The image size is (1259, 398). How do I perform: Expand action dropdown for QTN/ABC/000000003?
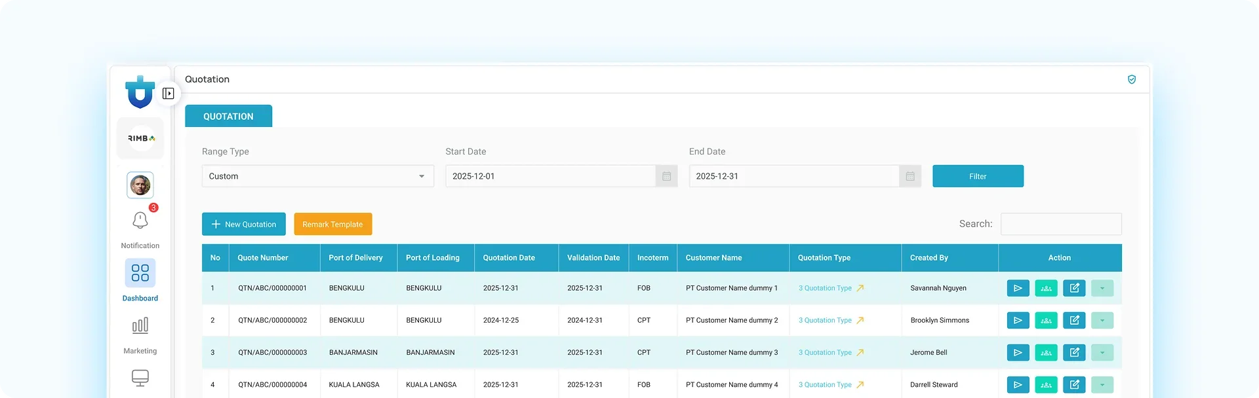point(1102,352)
